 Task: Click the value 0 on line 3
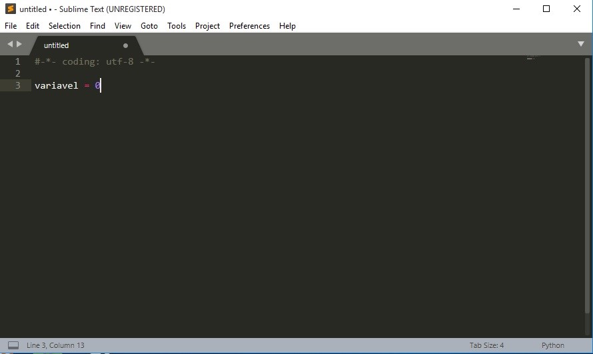97,85
